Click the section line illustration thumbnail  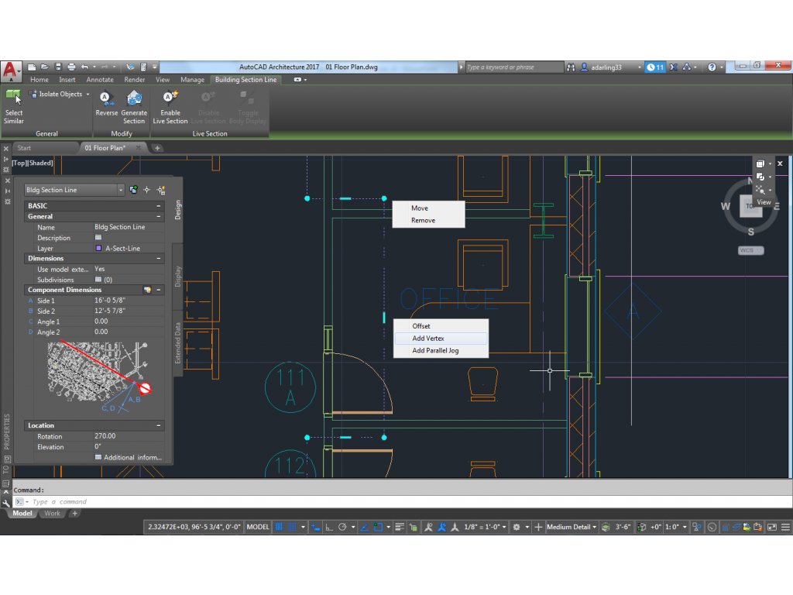point(98,377)
